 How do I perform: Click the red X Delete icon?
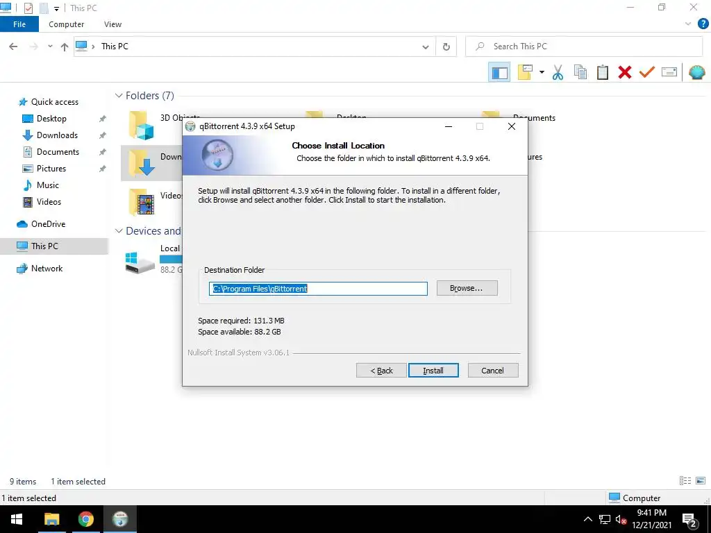point(625,72)
